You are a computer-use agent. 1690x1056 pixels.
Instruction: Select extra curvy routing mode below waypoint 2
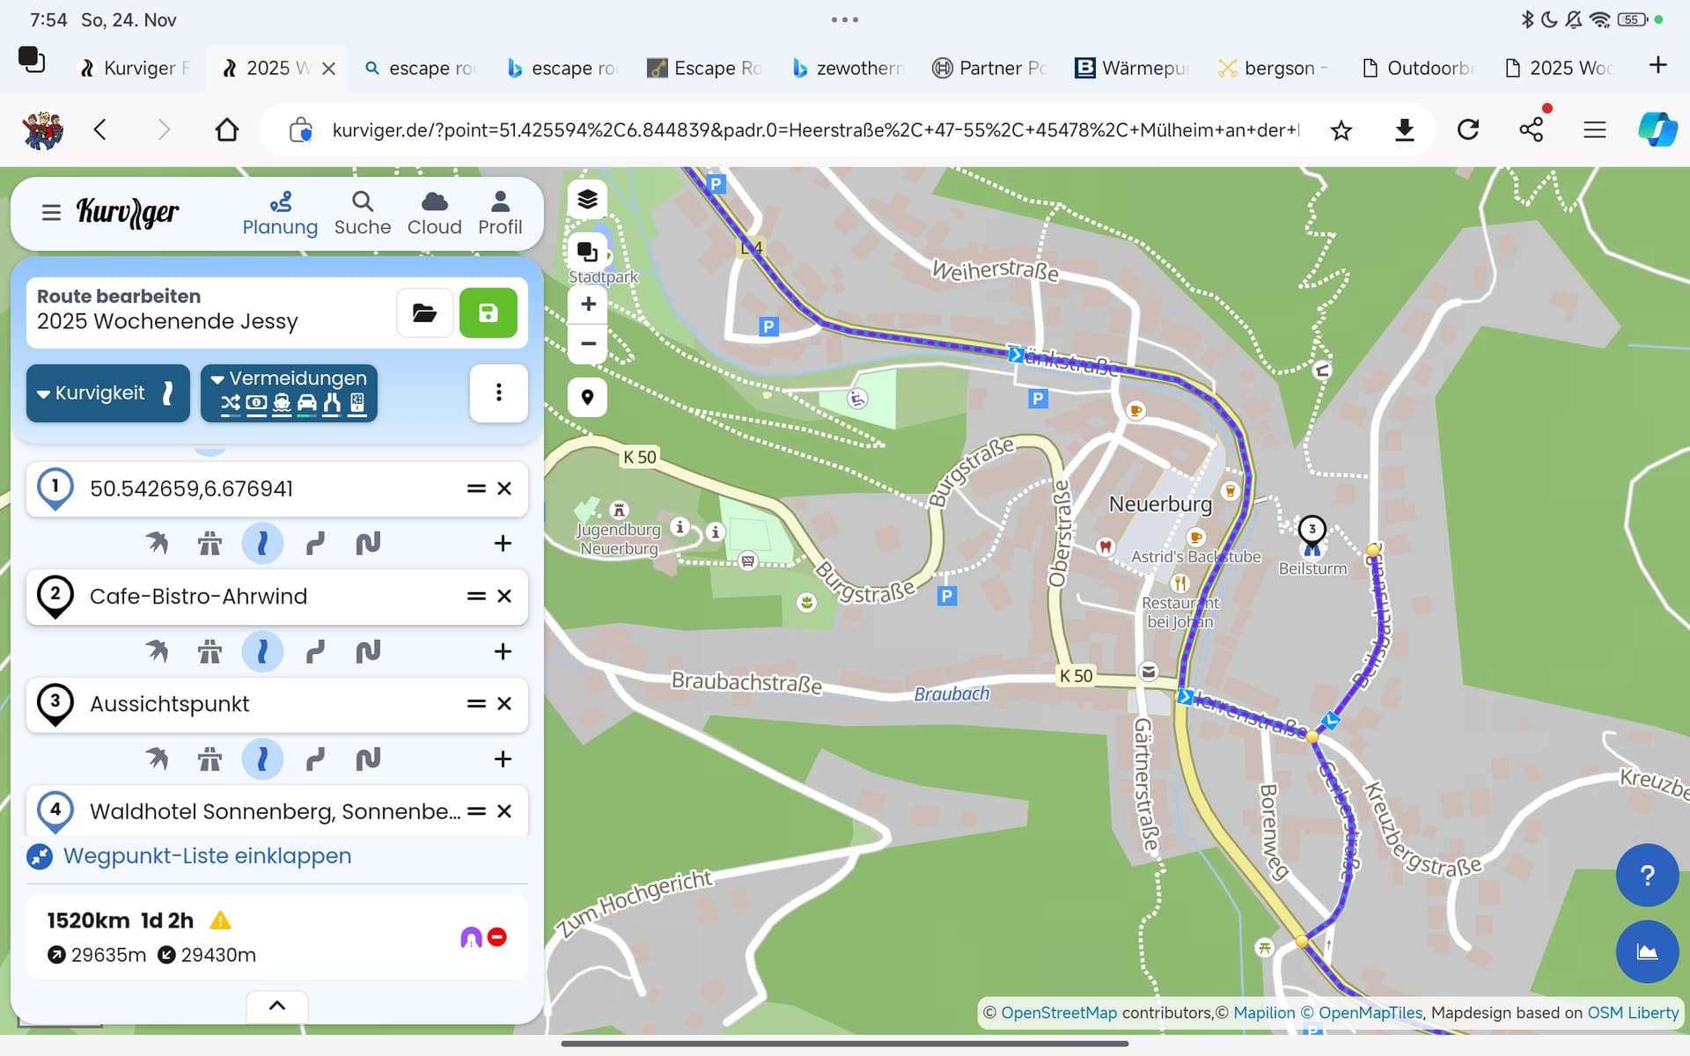368,651
